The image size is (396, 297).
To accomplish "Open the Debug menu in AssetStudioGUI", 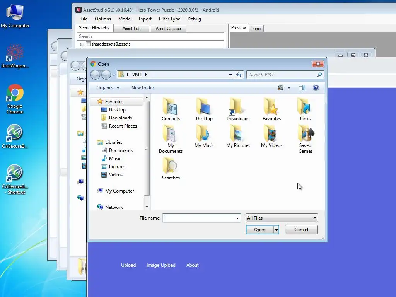I will click(x=194, y=19).
